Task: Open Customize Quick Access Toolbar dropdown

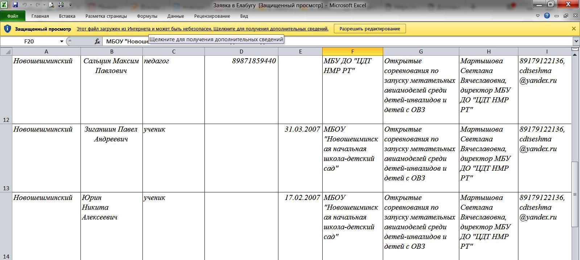Action: tap(70, 5)
